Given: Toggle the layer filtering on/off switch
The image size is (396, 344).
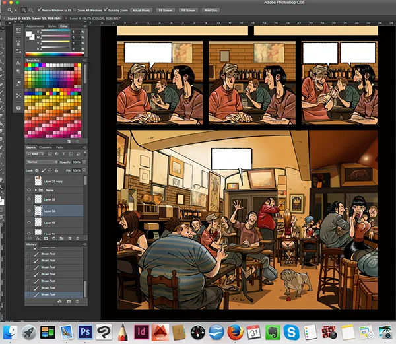Looking at the screenshot, I should [85, 154].
